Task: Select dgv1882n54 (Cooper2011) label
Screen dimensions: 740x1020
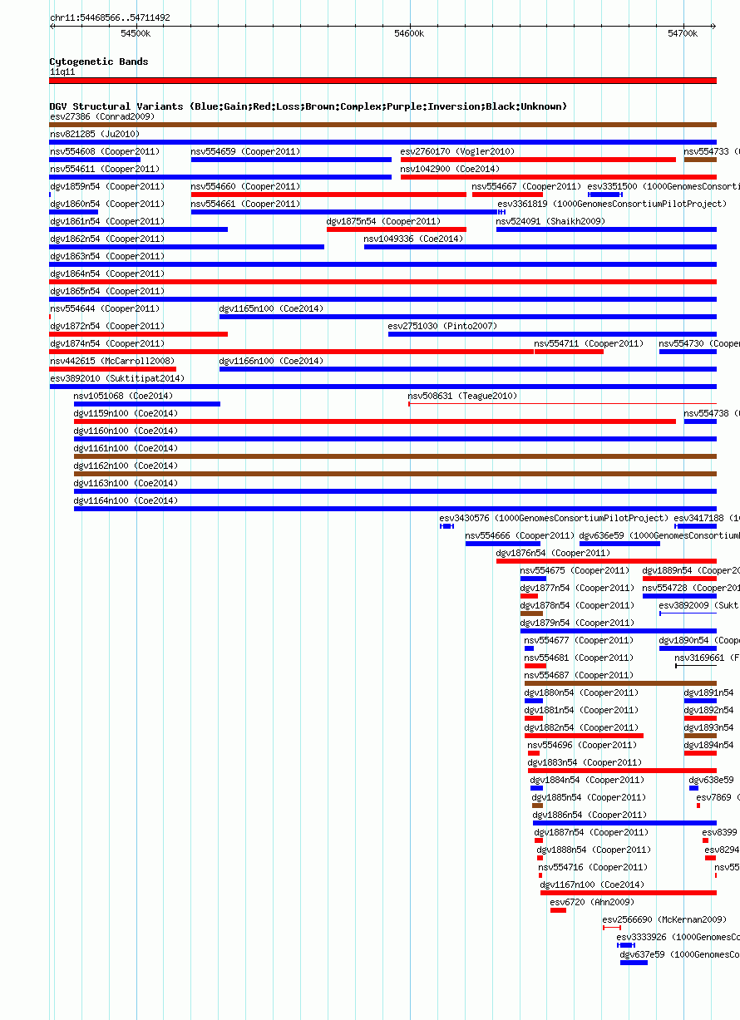Action: pos(582,727)
